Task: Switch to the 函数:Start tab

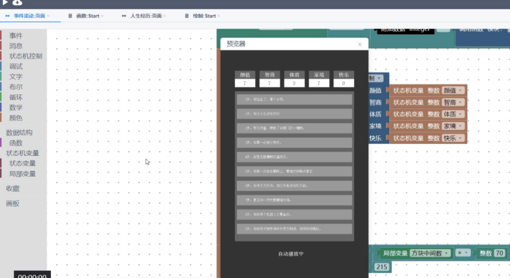Action: coord(87,16)
